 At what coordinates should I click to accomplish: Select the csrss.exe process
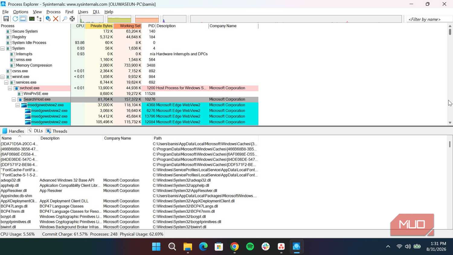[20, 71]
